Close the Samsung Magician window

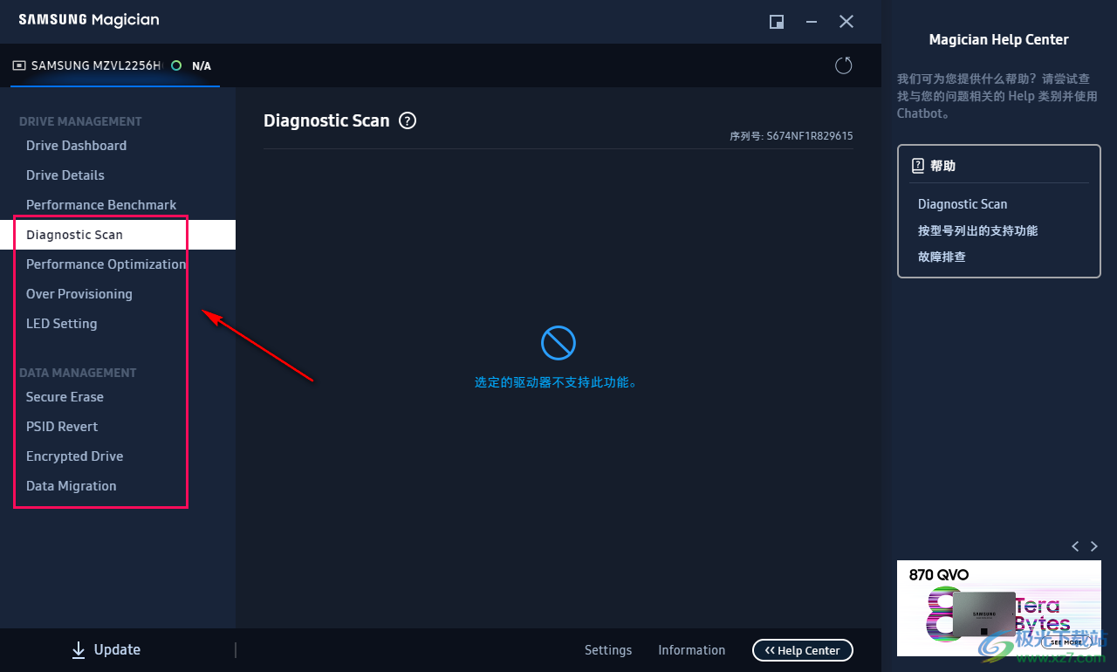tap(846, 22)
